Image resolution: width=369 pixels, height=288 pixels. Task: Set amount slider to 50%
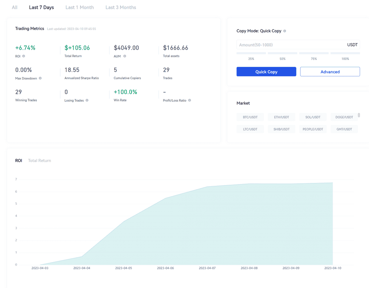pyautogui.click(x=283, y=53)
